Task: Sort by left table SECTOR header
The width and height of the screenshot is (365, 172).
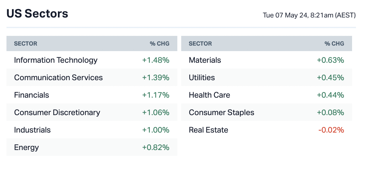Action: pyautogui.click(x=26, y=44)
